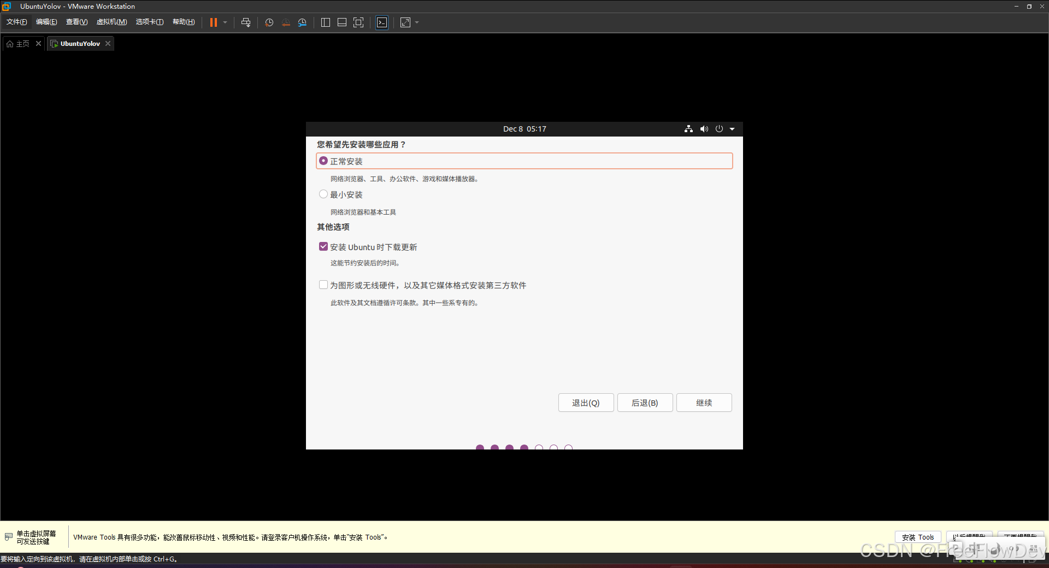Open the 虚拟机(M) menu
The height and width of the screenshot is (568, 1049).
111,22
